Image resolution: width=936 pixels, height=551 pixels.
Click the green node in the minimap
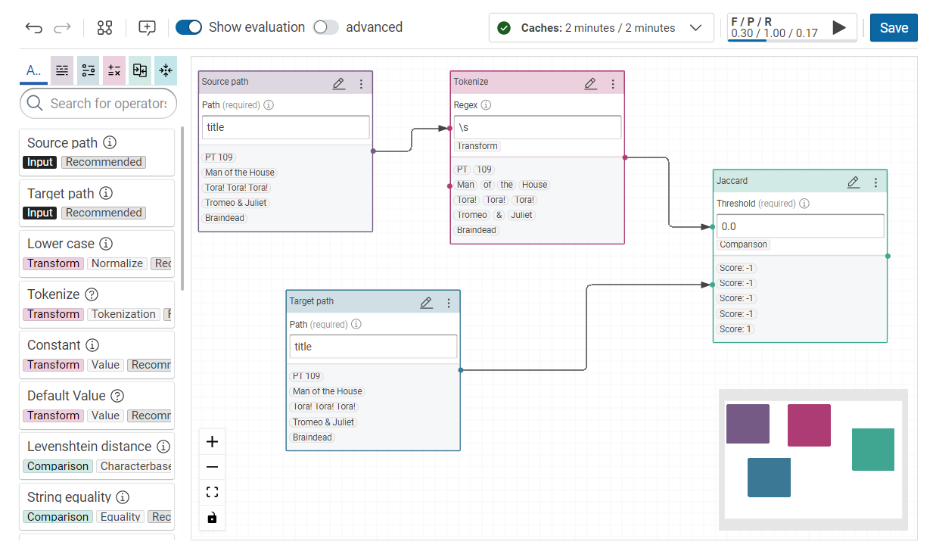click(x=872, y=450)
